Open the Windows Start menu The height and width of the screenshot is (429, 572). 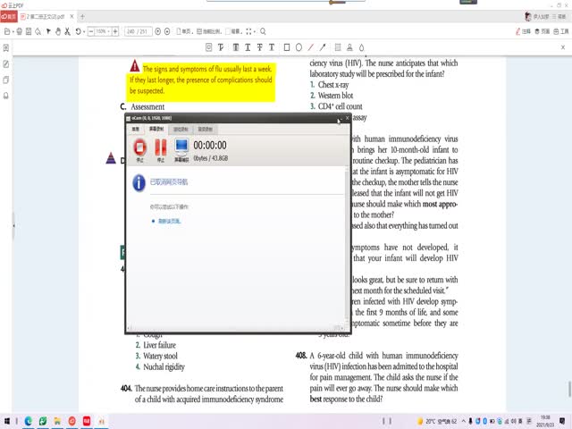pyautogui.click(x=7, y=421)
